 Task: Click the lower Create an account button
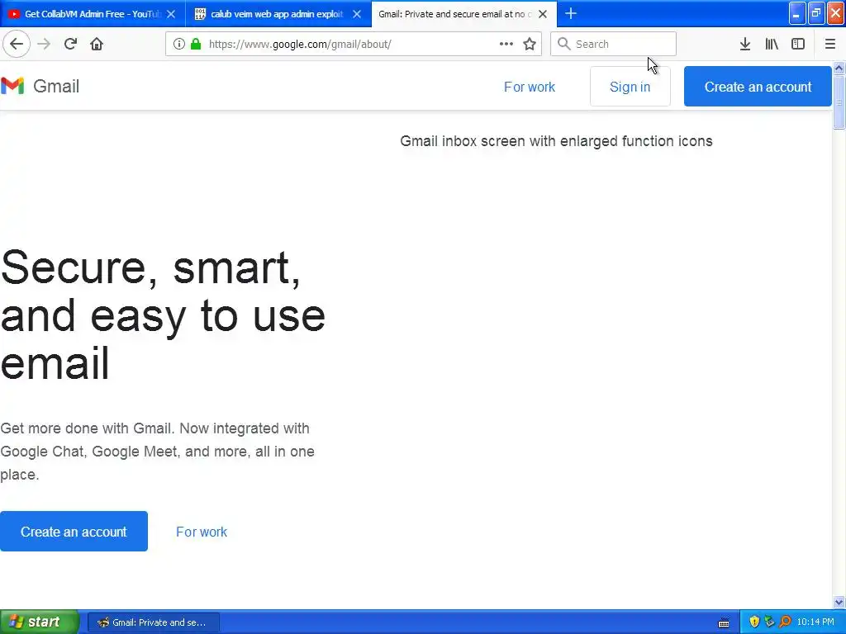point(74,531)
